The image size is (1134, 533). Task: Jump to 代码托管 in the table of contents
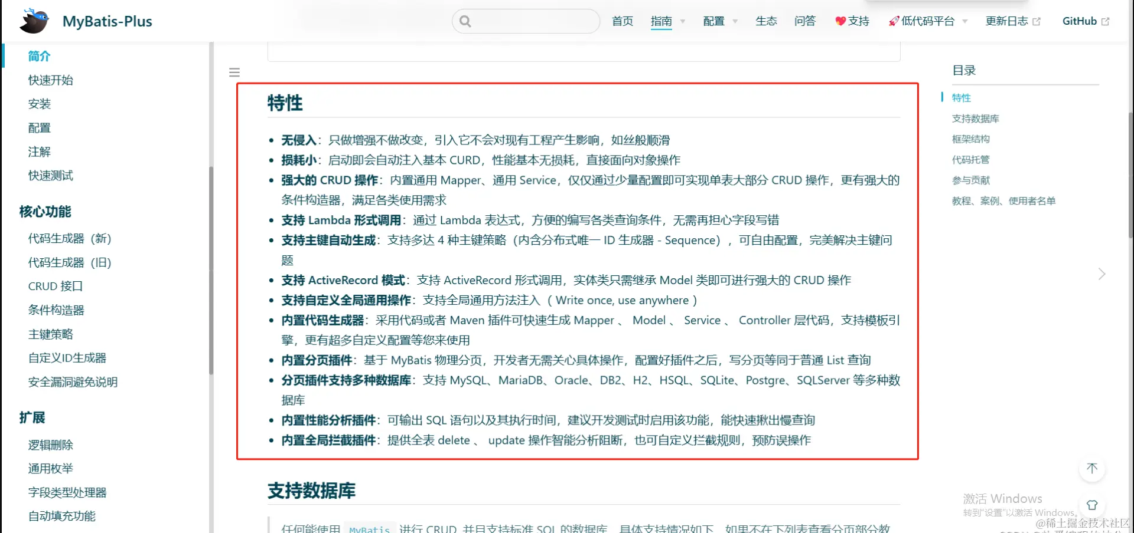click(x=971, y=160)
